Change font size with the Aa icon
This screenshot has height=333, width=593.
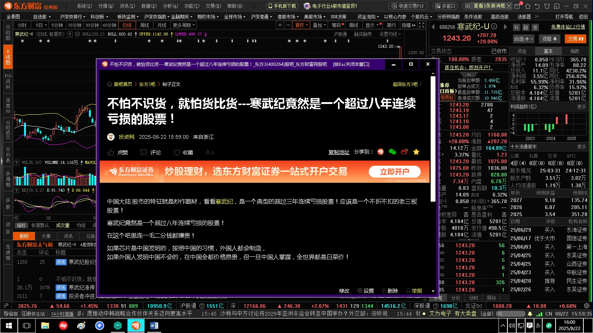210,152
